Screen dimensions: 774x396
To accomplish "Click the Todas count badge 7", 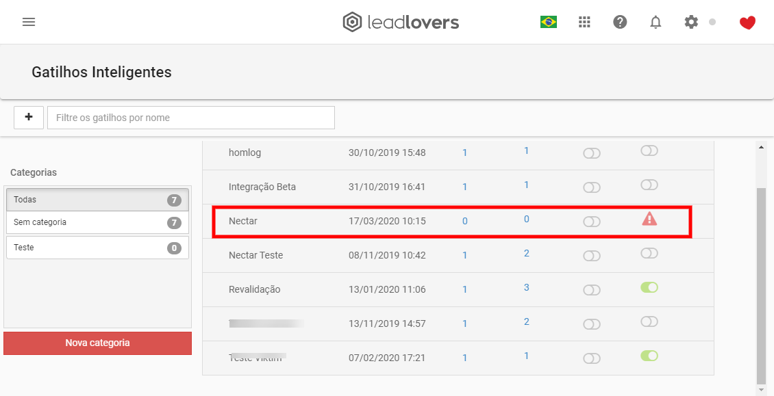I will coord(174,200).
